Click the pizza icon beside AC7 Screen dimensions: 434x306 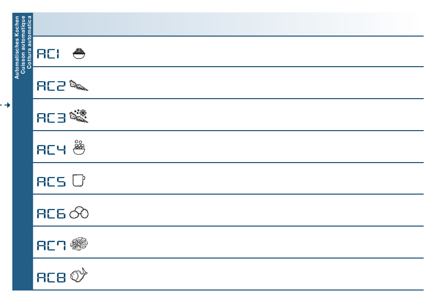pyautogui.click(x=79, y=244)
